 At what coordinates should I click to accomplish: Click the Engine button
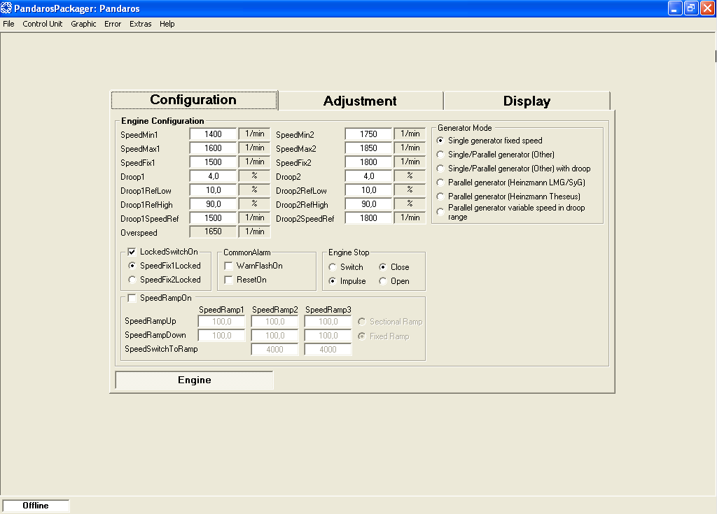[x=195, y=380]
